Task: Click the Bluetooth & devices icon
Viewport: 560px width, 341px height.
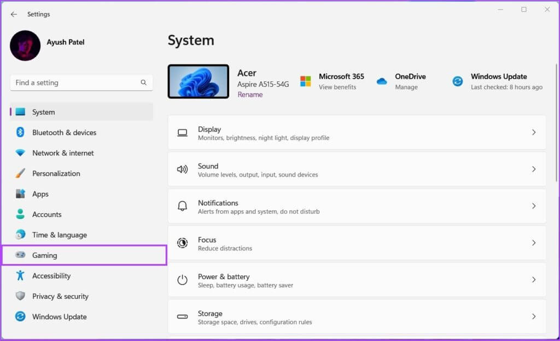Action: click(x=20, y=132)
